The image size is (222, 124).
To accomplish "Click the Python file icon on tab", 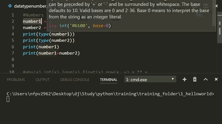I will (x=10, y=6).
